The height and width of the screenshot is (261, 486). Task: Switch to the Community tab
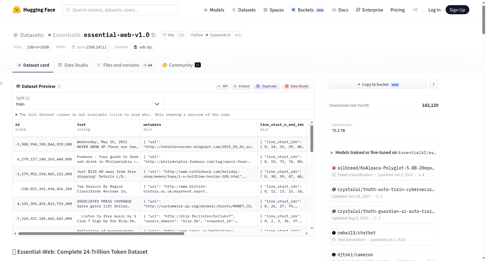tap(181, 65)
